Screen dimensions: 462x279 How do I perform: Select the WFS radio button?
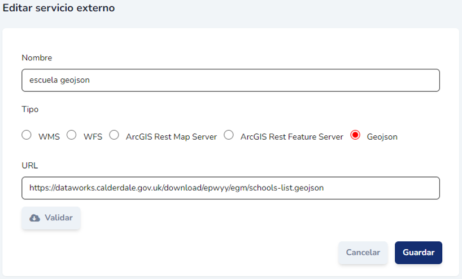[x=72, y=135]
